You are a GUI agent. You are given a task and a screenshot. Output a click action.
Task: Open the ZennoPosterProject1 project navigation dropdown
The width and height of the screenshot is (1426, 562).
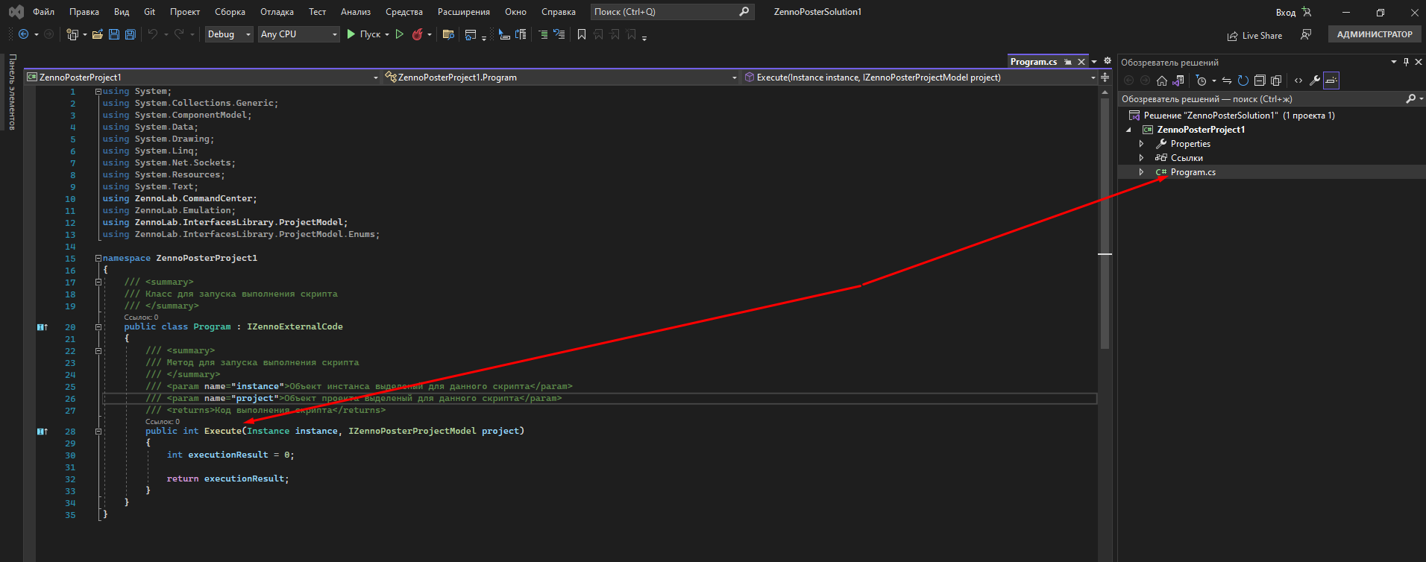point(203,77)
